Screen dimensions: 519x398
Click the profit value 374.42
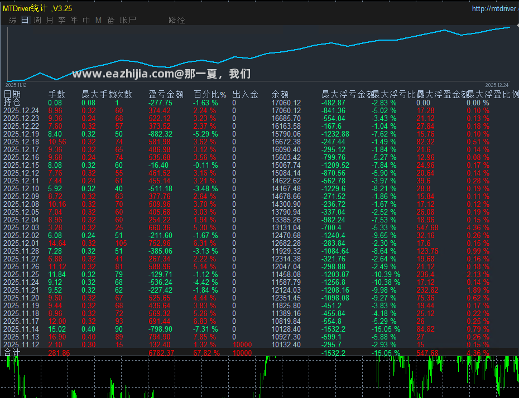coord(160,111)
